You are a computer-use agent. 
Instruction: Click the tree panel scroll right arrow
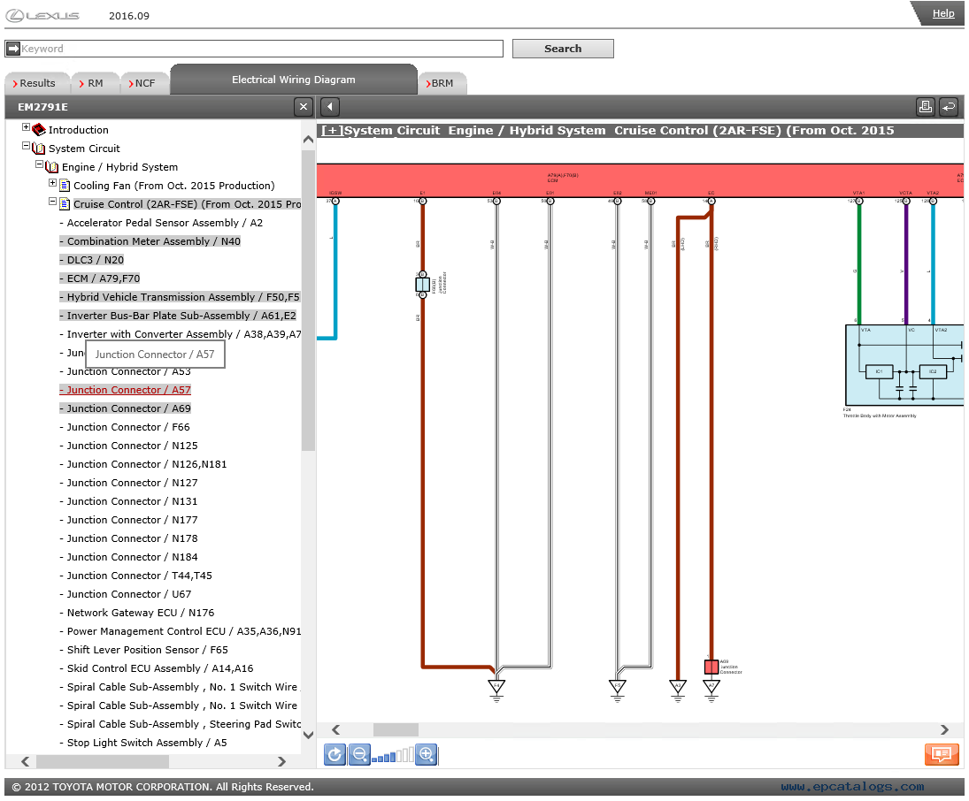coord(281,761)
